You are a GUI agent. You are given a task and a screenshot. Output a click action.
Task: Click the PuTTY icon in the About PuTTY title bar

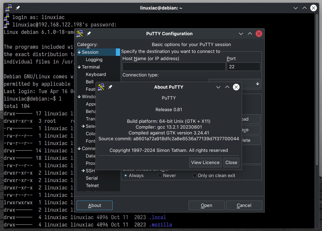(101, 87)
